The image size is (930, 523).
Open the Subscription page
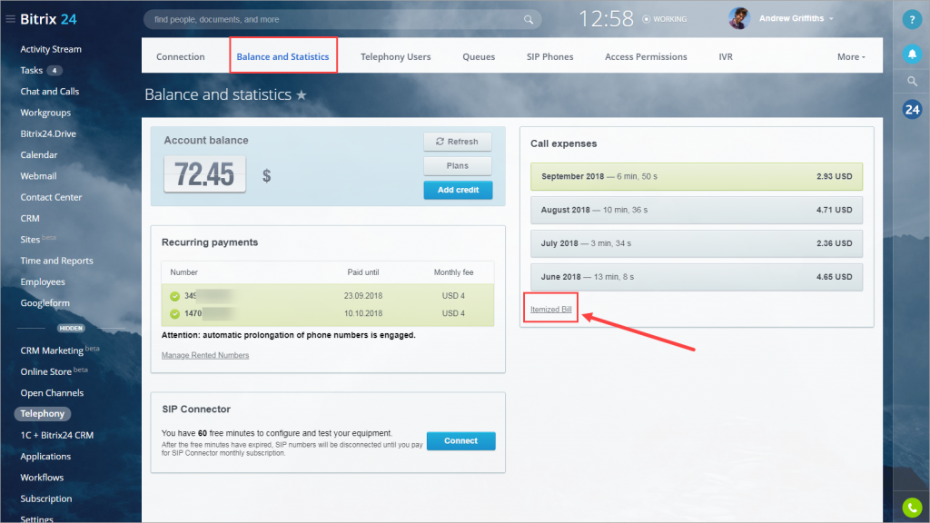coord(46,499)
